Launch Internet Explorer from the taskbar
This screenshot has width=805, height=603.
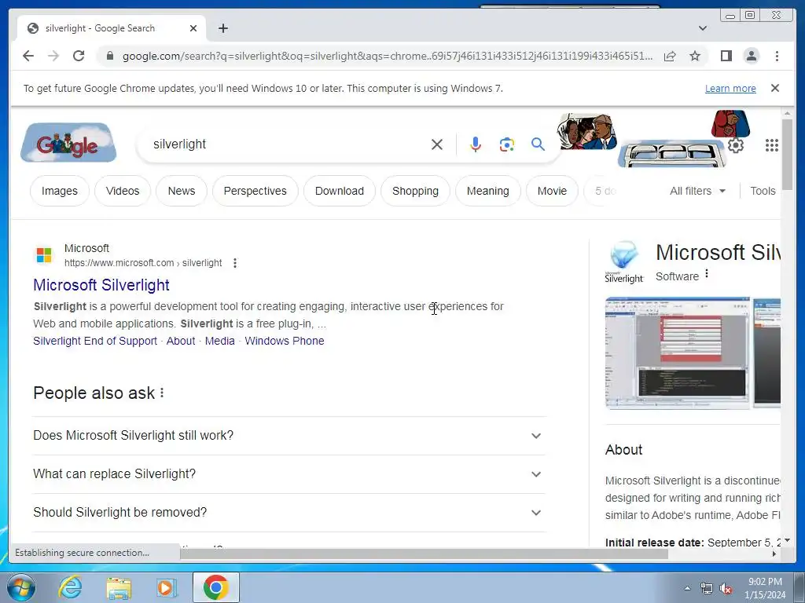tap(70, 587)
